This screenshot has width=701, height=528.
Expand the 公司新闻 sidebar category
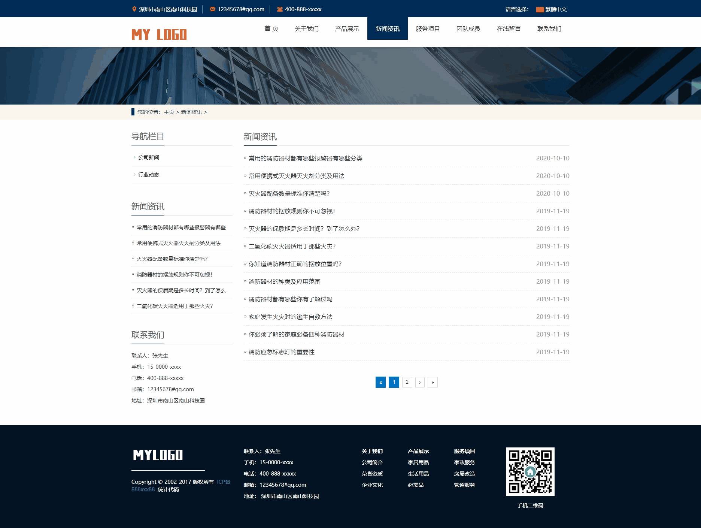[x=148, y=157]
